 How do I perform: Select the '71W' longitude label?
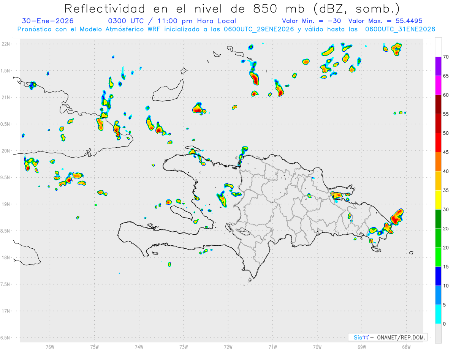pyautogui.click(x=272, y=347)
